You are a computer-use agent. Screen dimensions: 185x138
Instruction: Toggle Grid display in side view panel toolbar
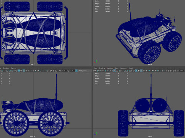coord(114,71)
